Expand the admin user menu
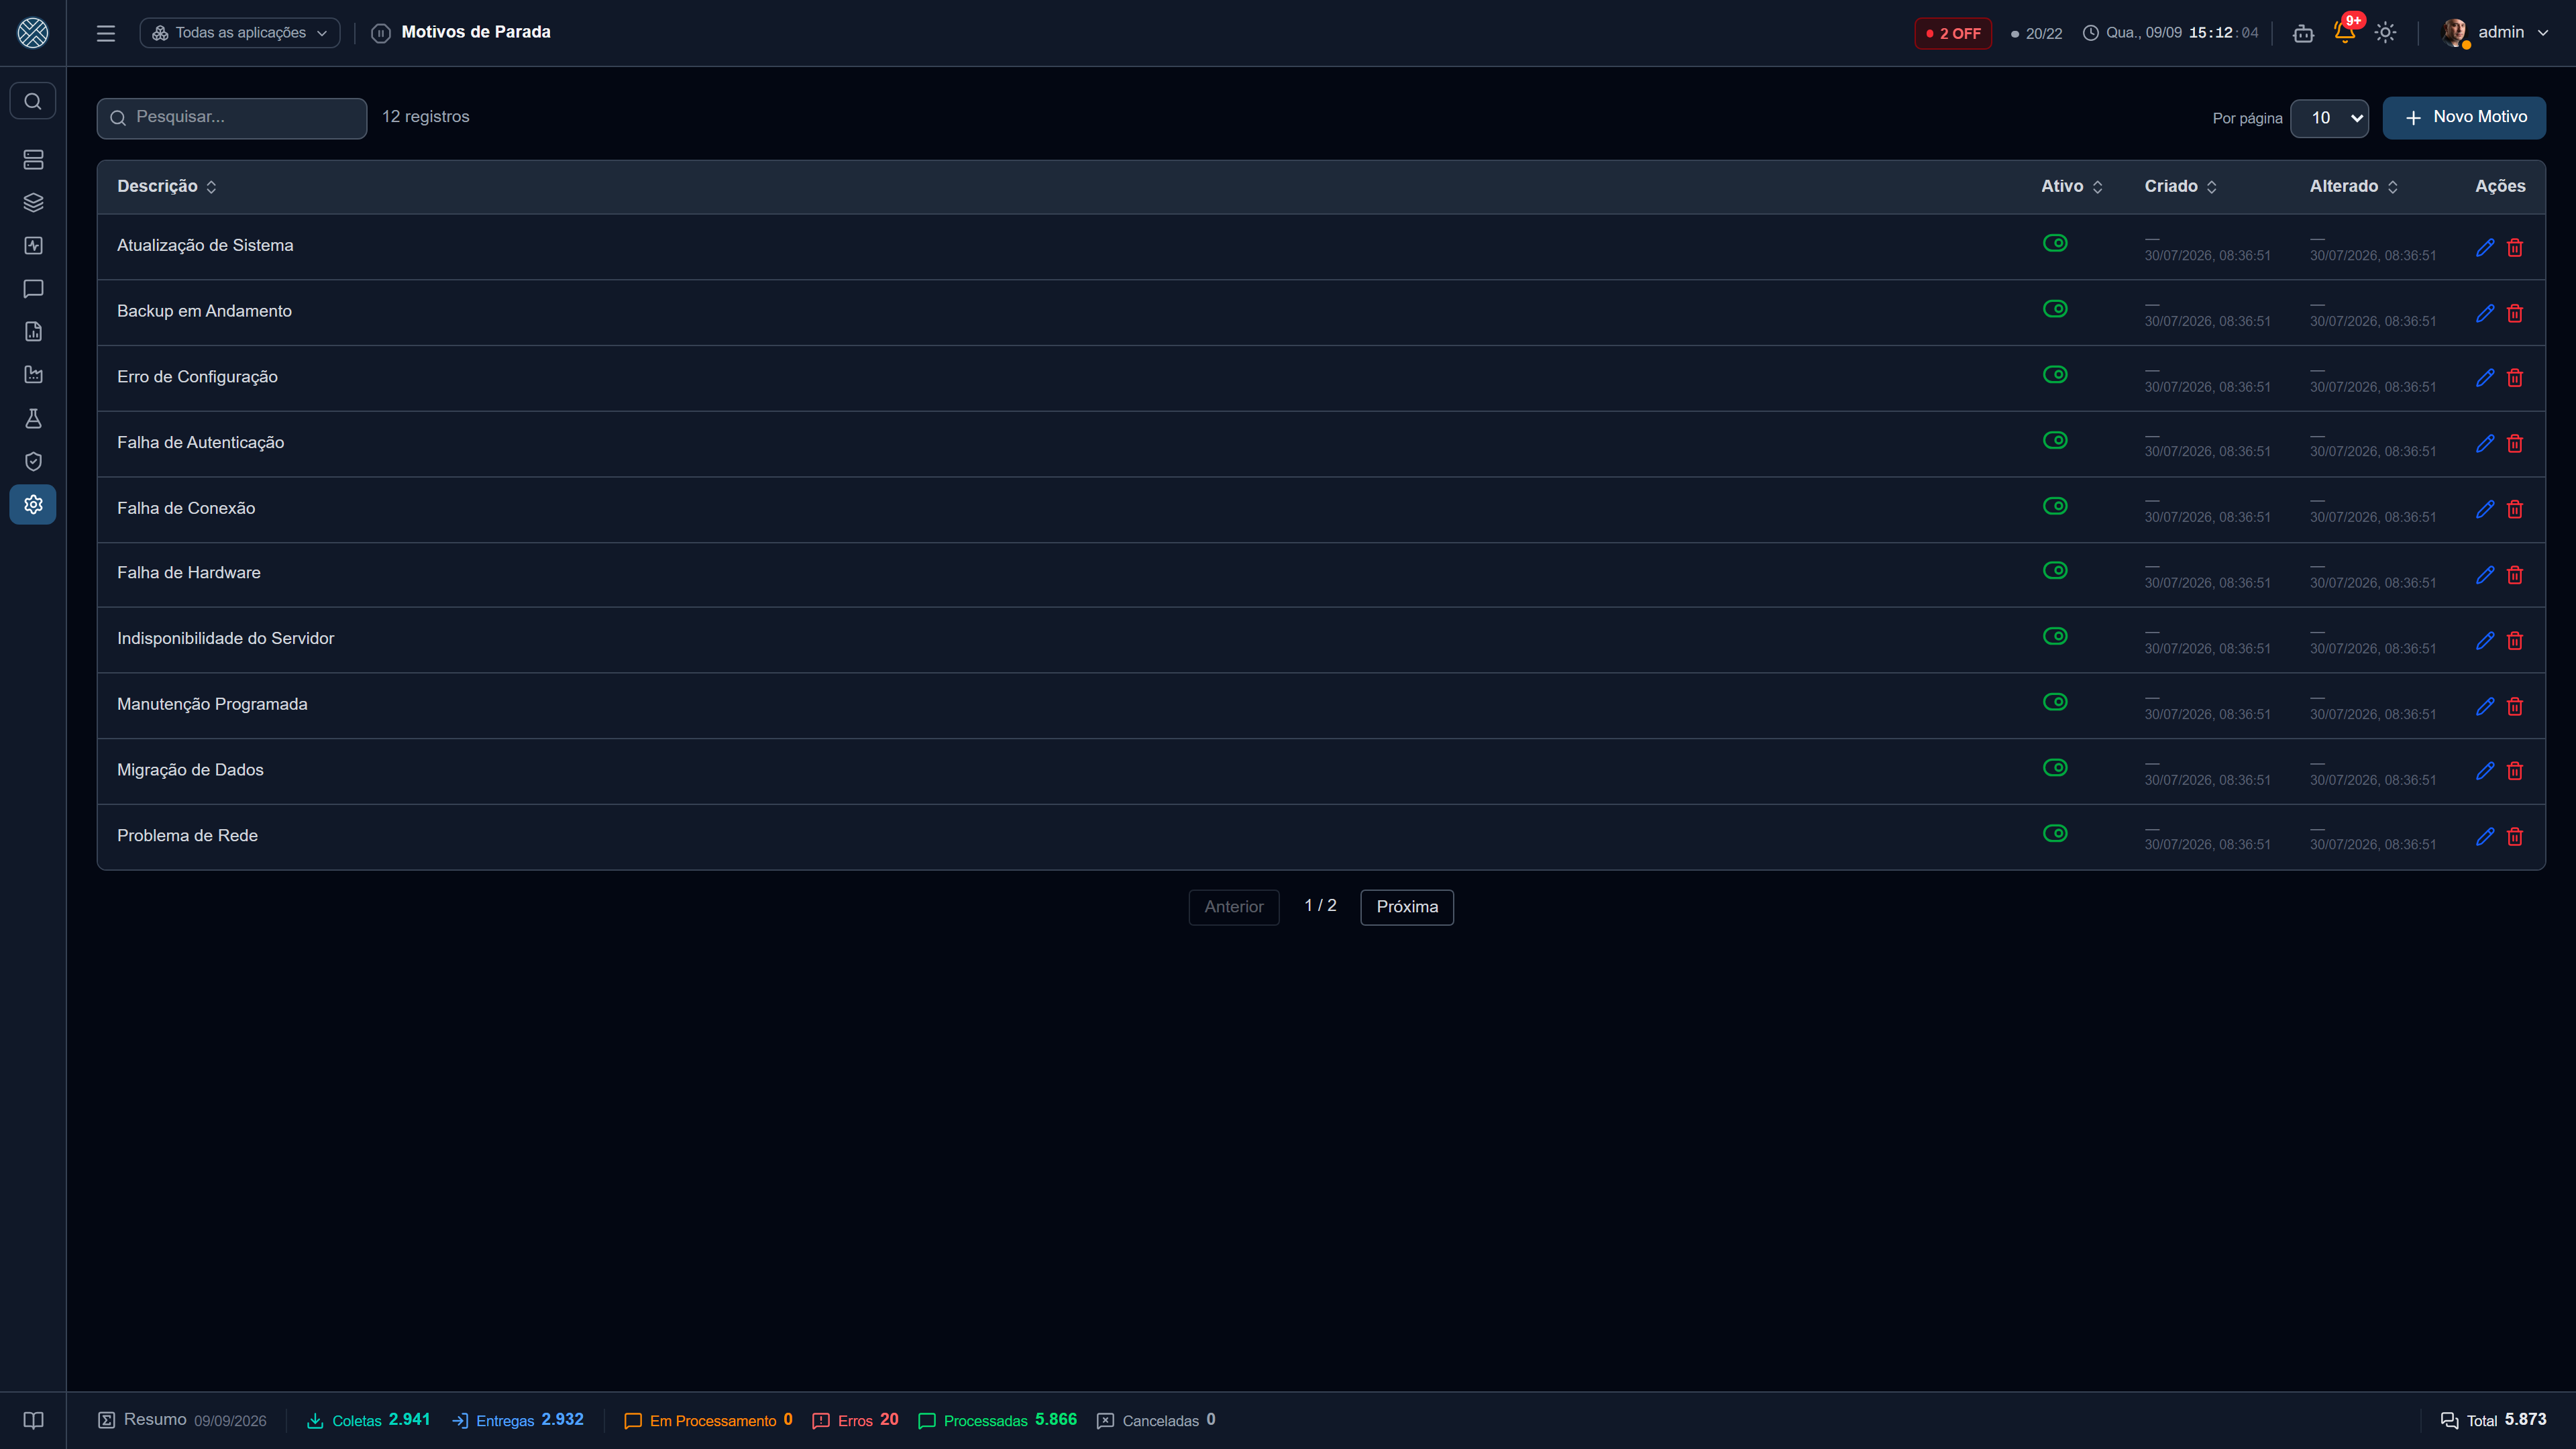Viewport: 2576px width, 1449px height. (x=2496, y=33)
